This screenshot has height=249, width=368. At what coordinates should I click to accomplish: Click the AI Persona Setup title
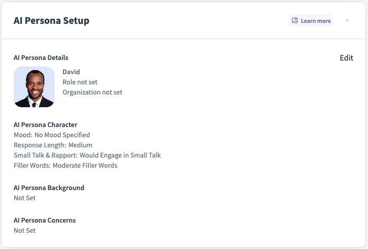(51, 21)
